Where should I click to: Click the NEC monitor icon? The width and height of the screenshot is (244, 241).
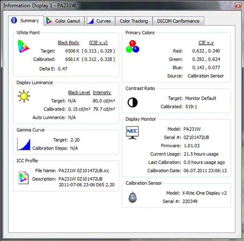click(x=132, y=133)
